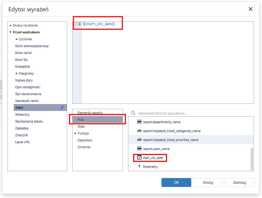This screenshot has width=262, height=198.
Task: Click the ab icon beside report.helpdesk_ticket_categories_name
Action: 139,131
